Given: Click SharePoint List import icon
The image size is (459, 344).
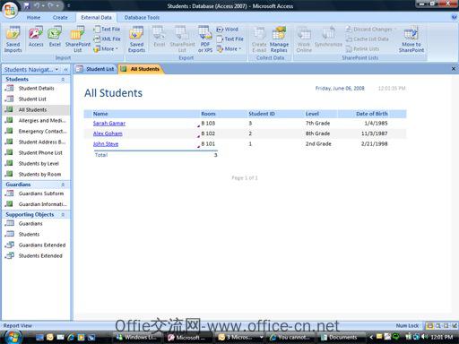Looking at the screenshot, I should 78,39.
